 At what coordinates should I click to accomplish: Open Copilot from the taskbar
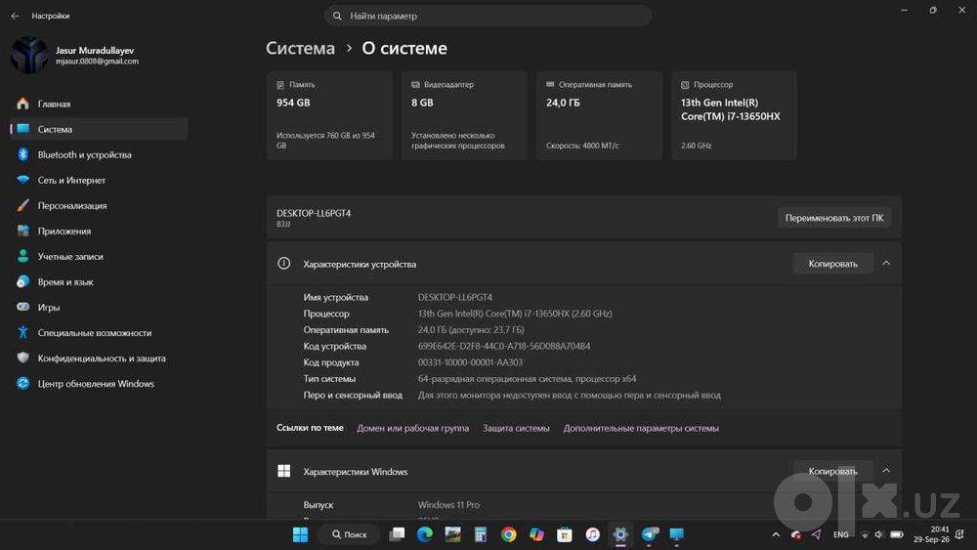tap(536, 534)
